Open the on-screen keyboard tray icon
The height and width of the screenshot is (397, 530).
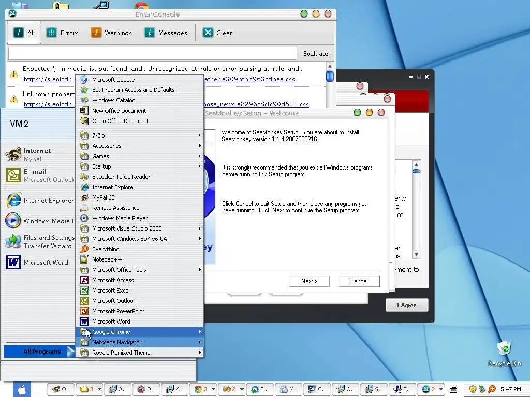pyautogui.click(x=453, y=390)
